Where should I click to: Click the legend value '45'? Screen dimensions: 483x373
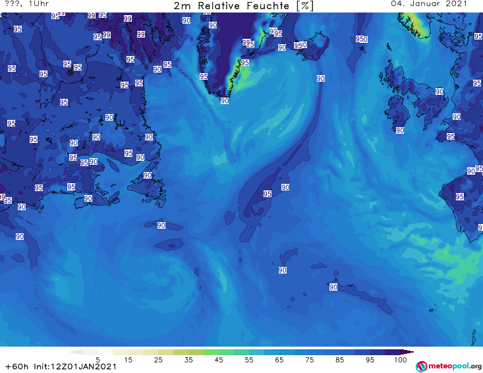(219, 360)
